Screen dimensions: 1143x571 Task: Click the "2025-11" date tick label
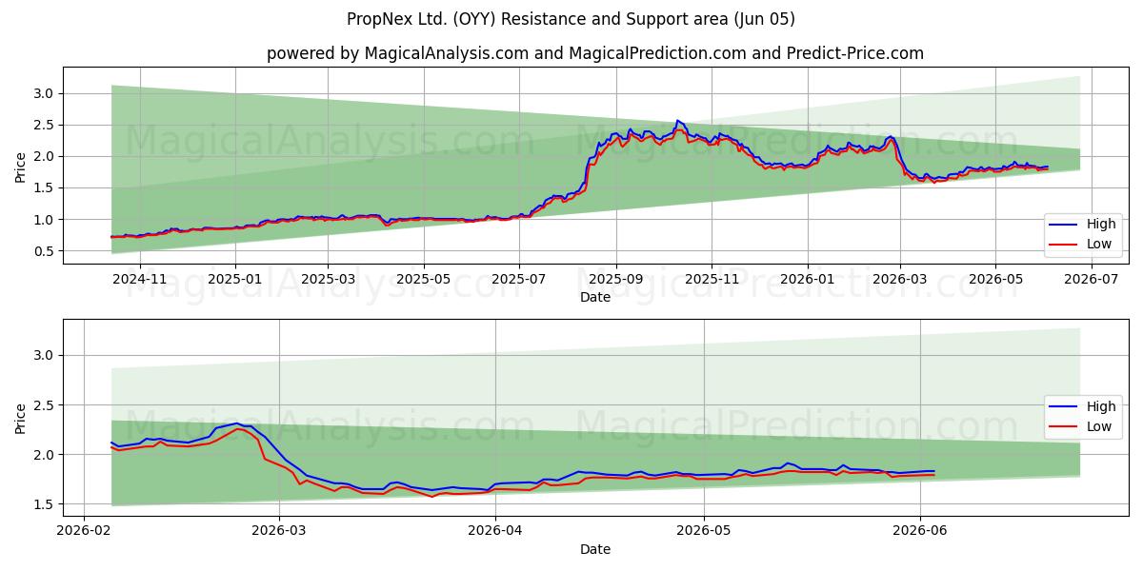(x=712, y=280)
